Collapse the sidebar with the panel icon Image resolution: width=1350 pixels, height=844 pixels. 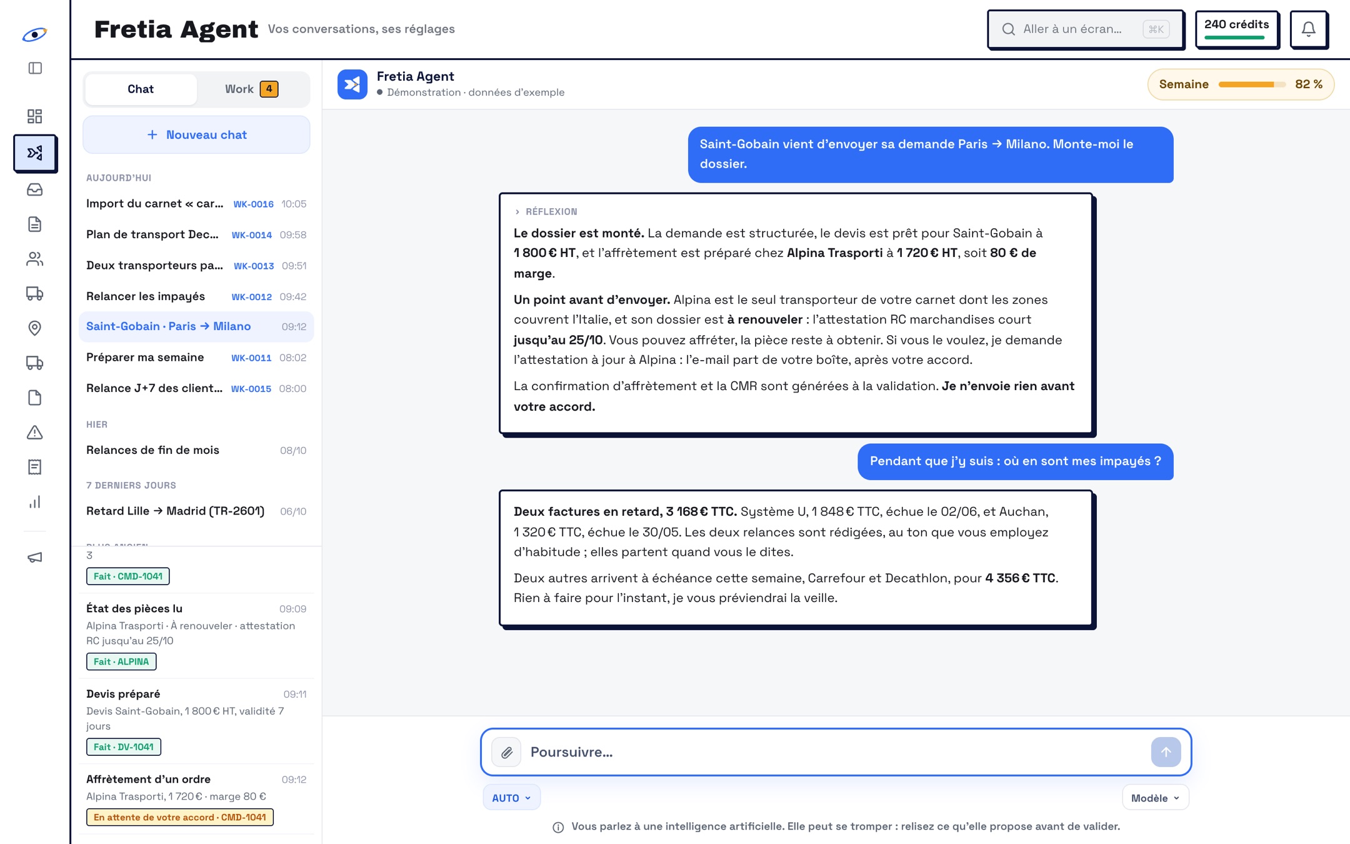pyautogui.click(x=35, y=68)
